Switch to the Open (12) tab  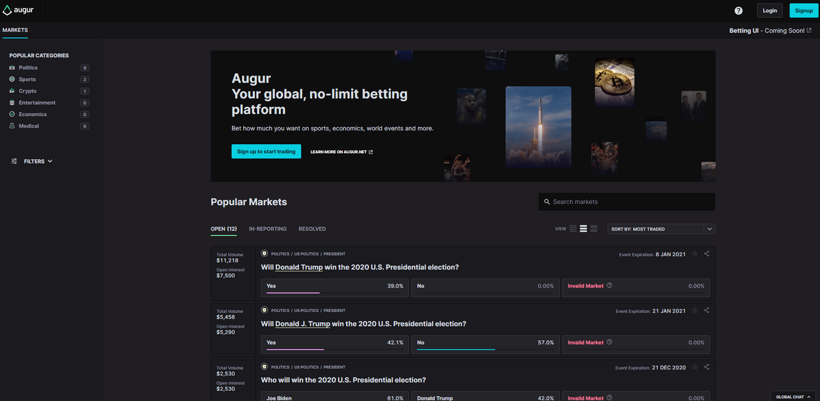pos(224,229)
